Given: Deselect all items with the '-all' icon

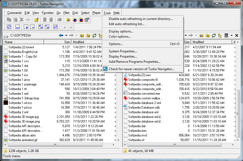Looking at the screenshot, I should click(47, 27).
